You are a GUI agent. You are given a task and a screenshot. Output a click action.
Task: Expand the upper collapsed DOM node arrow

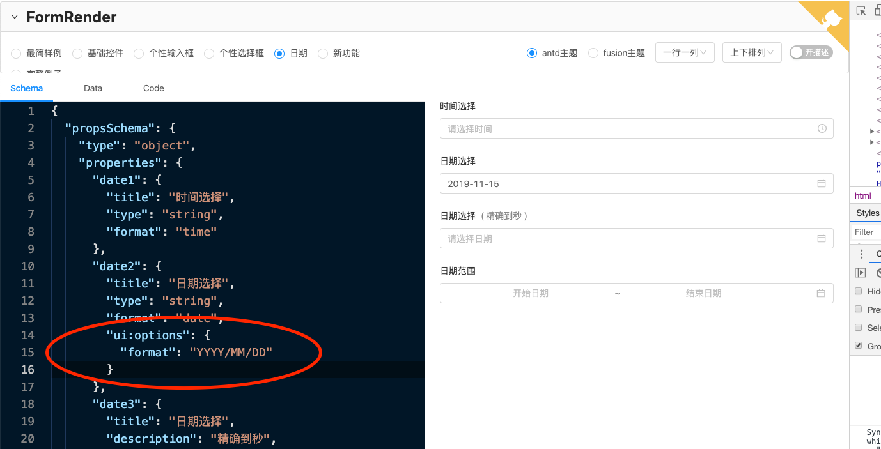tap(872, 131)
